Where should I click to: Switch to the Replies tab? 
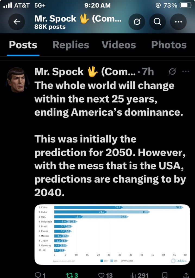pos(71,45)
